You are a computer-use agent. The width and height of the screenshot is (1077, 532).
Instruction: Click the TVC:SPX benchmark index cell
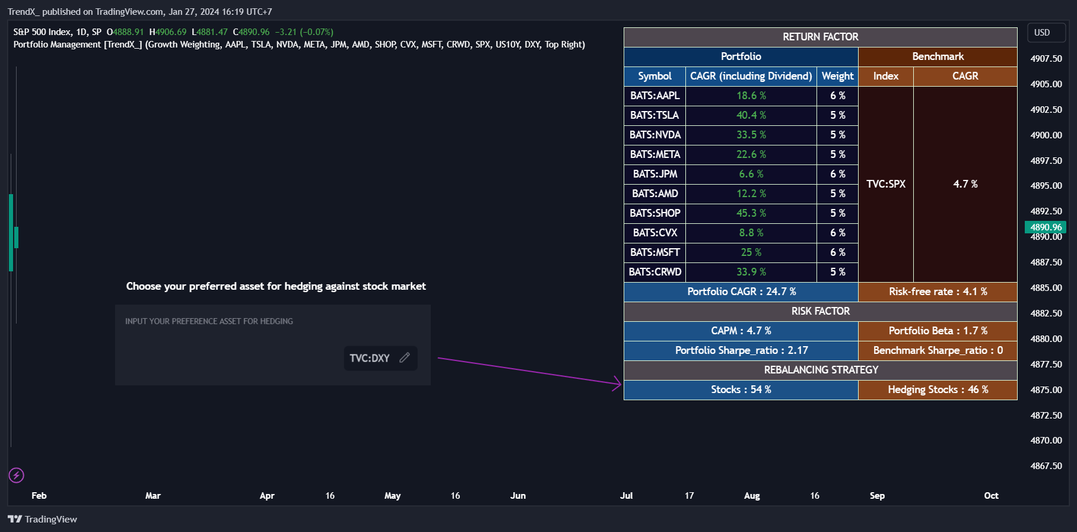pyautogui.click(x=886, y=184)
